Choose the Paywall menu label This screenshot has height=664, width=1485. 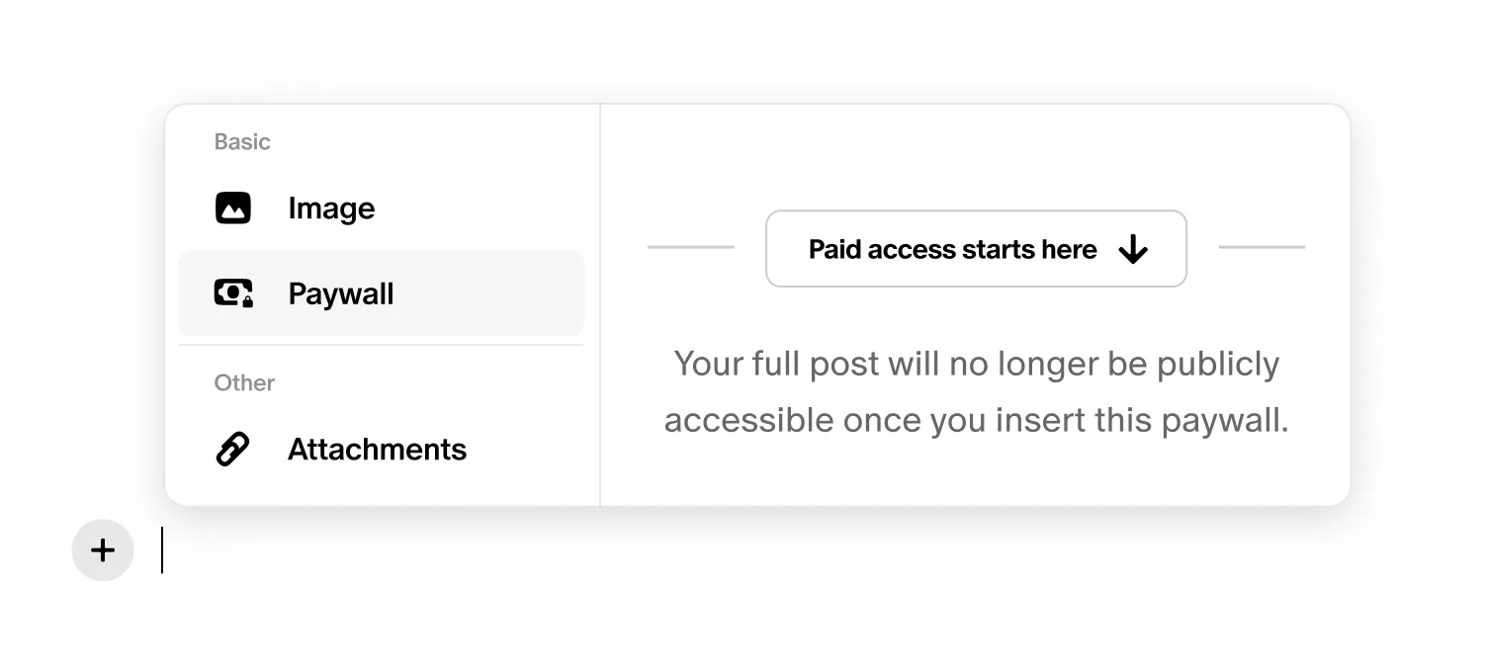pyautogui.click(x=341, y=293)
